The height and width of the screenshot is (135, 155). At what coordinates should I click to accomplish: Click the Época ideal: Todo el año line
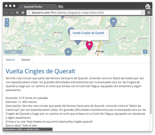21,125
